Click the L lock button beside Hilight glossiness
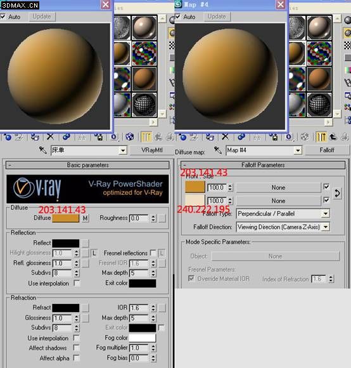 pyautogui.click(x=94, y=253)
